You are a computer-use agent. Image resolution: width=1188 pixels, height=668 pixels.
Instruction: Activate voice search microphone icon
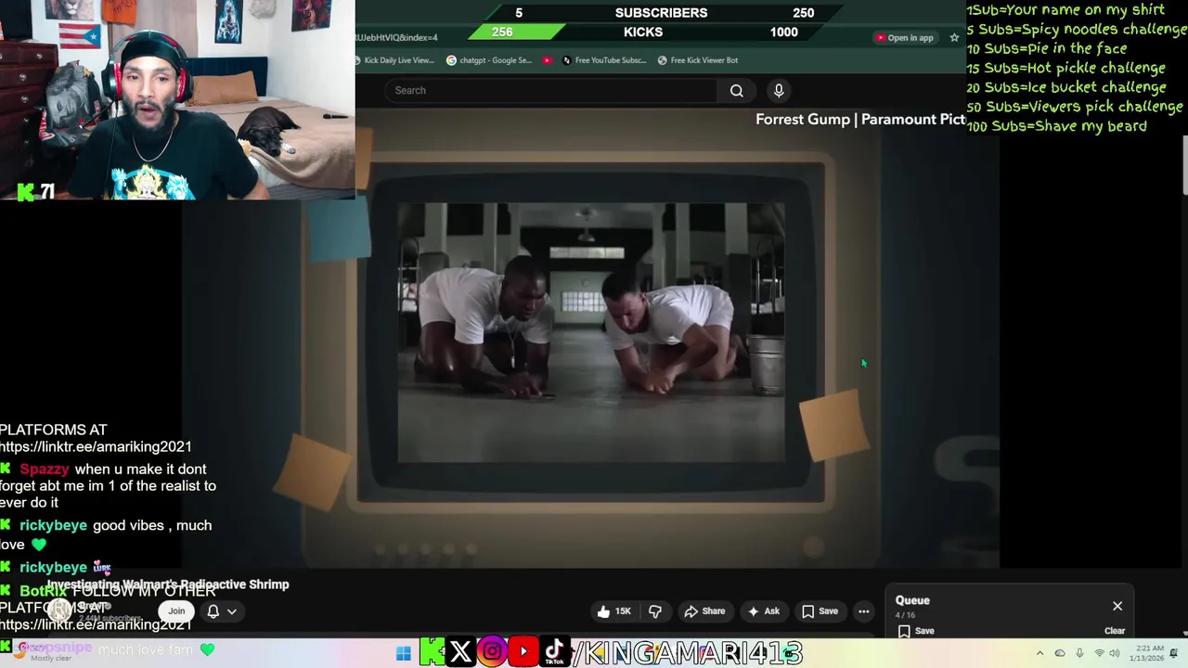coord(779,90)
